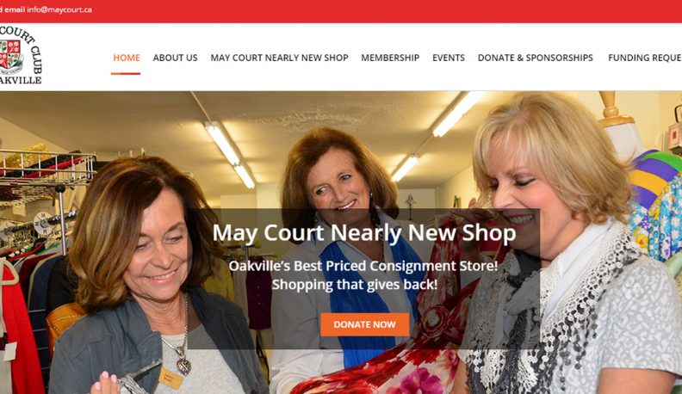Click the gold name tag on the jacket
Image resolution: width=682 pixels, height=394 pixels.
tap(170, 378)
